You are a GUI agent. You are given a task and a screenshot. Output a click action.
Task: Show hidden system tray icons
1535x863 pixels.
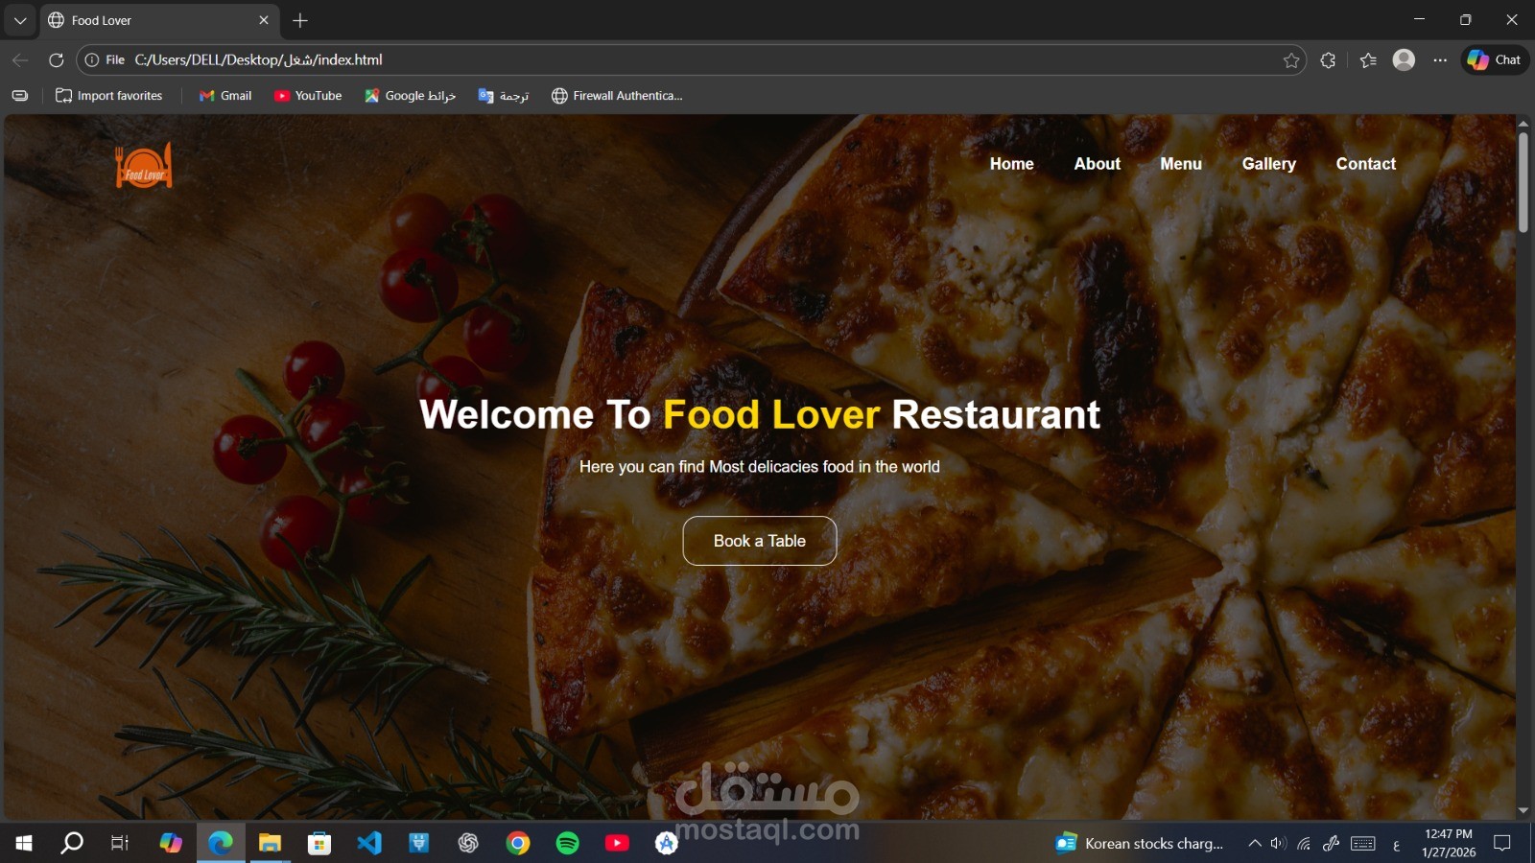1254,843
